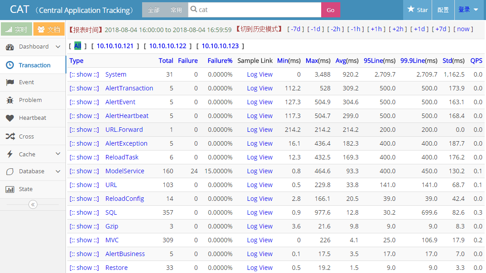Go forward one hour with +1h
Screen dimensions: 486x273
point(376,29)
